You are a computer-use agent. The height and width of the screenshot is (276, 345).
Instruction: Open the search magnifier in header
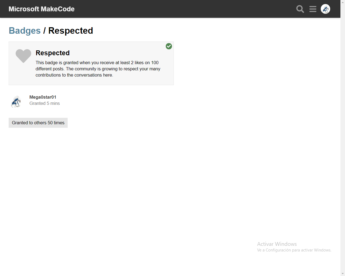coord(300,9)
